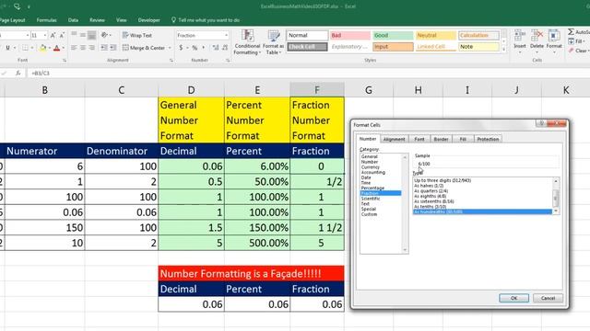Click Increase Indent icon
The height and width of the screenshot is (331, 590).
click(x=112, y=48)
